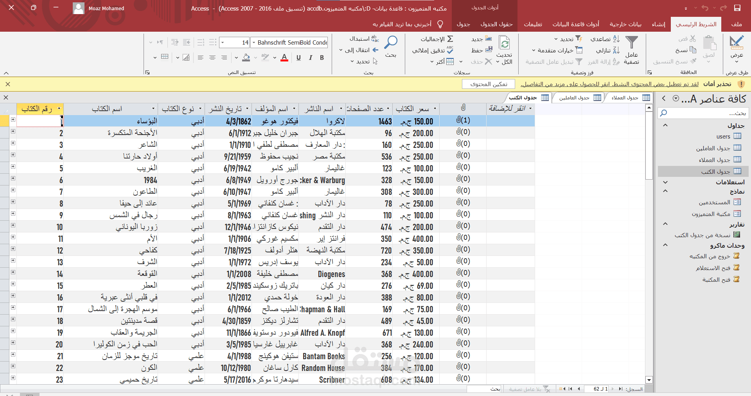Open the ملف (File) menu
751x396 pixels.
pos(737,24)
